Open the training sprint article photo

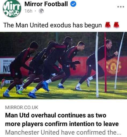pyautogui.click(x=63, y=66)
